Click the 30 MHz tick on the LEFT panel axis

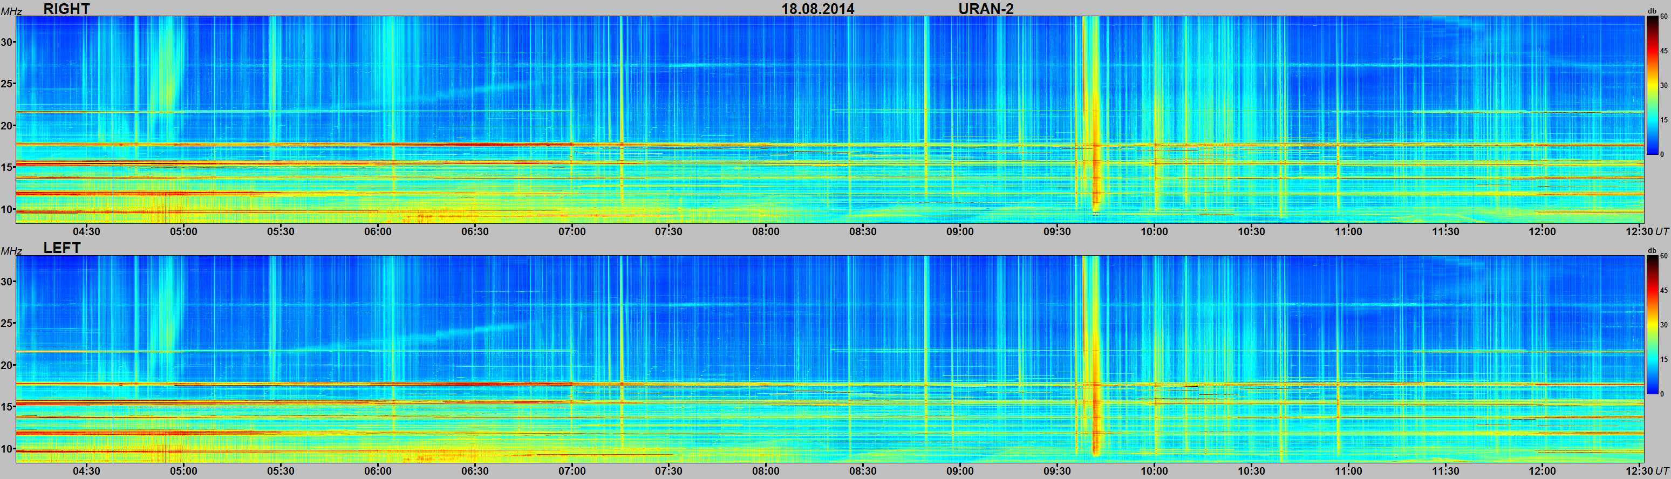pos(8,282)
